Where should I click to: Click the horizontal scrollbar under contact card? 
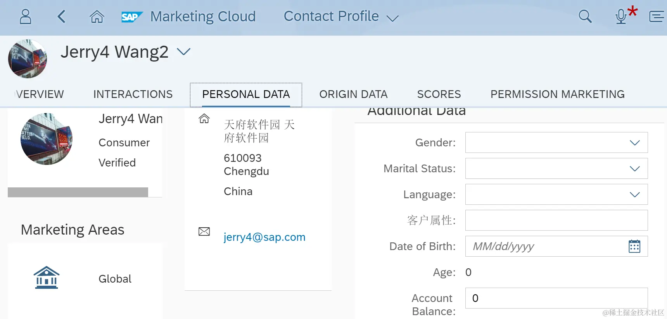click(x=78, y=192)
